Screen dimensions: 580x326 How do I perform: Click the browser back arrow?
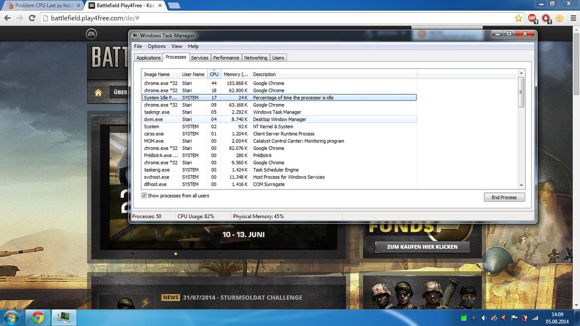[x=8, y=18]
